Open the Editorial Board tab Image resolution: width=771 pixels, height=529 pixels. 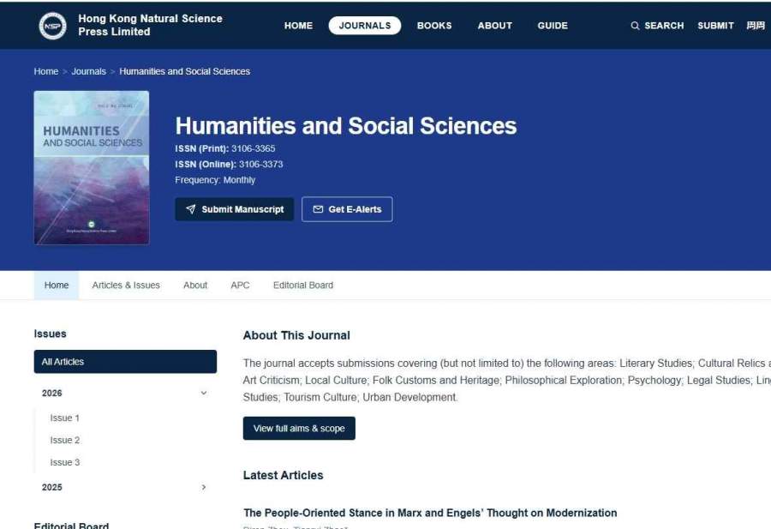pyautogui.click(x=303, y=285)
